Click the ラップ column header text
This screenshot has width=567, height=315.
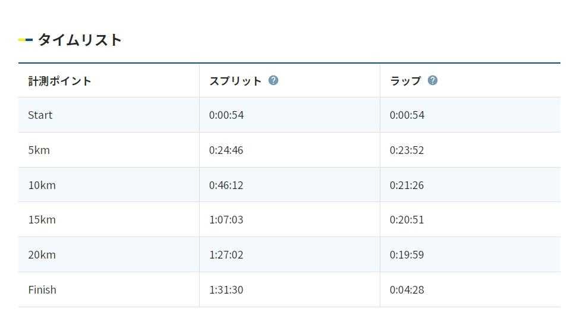(405, 81)
